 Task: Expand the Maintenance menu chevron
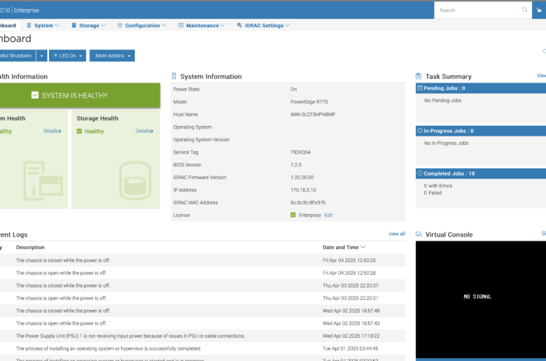pyautogui.click(x=223, y=25)
